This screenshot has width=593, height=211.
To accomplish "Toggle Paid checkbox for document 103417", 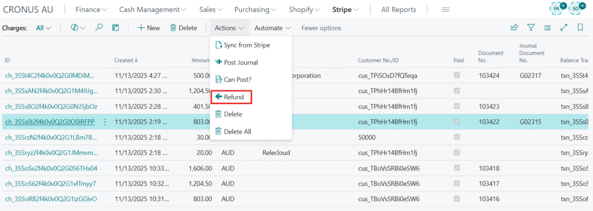I will (457, 184).
